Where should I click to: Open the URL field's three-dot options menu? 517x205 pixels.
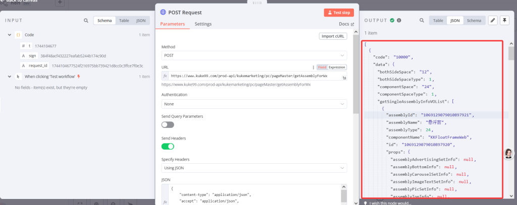pyautogui.click(x=314, y=67)
